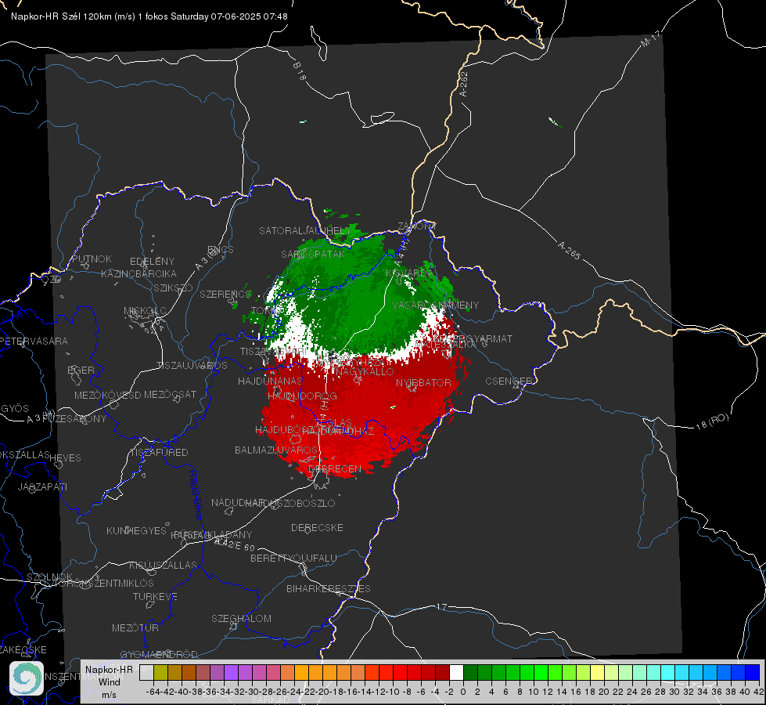
Task: Select the HAJDÚNÁNÁS label
Action: coord(270,381)
